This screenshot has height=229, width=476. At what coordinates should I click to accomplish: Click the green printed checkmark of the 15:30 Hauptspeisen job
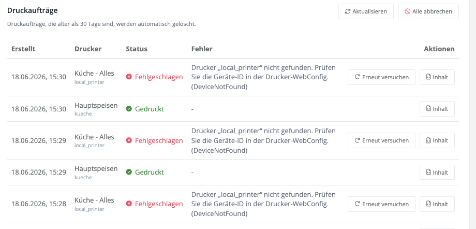click(x=129, y=109)
